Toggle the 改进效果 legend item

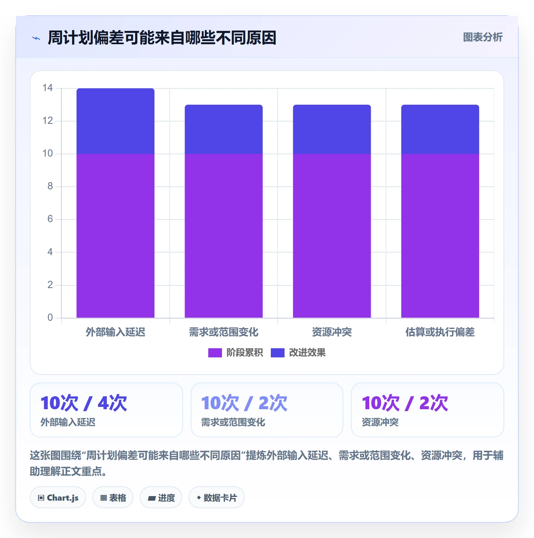click(x=298, y=352)
